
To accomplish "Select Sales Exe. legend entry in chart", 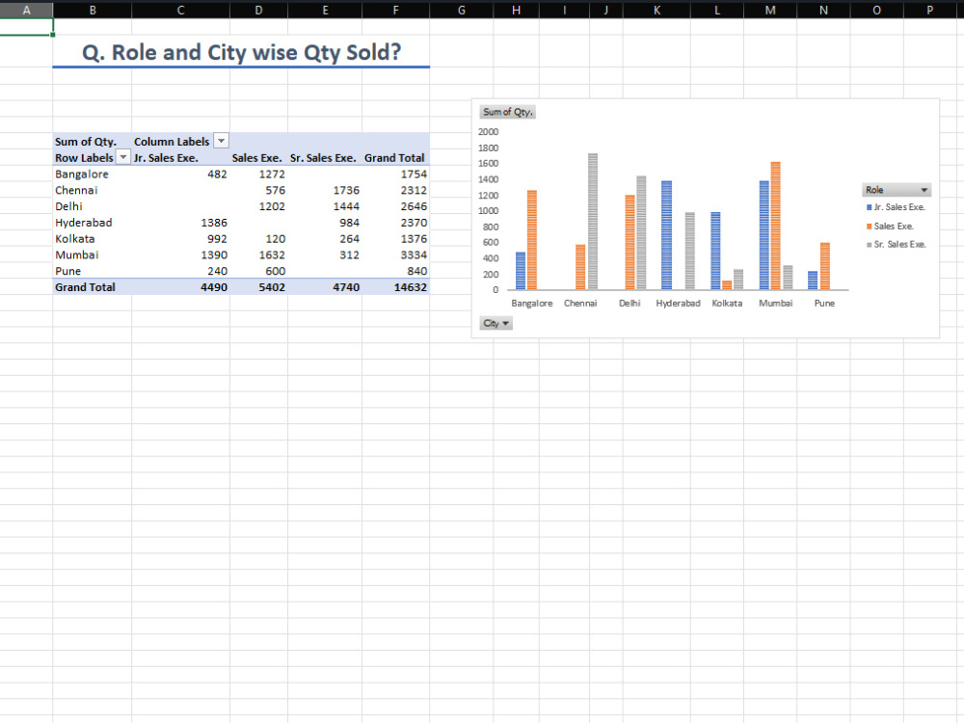I will (x=890, y=227).
